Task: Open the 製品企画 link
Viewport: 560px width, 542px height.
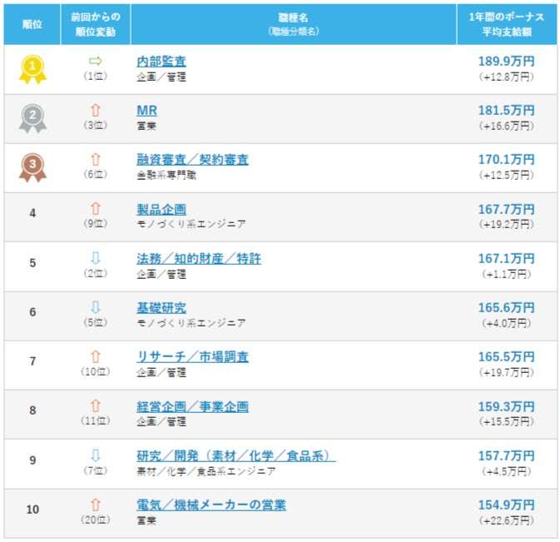Action: coord(161,209)
